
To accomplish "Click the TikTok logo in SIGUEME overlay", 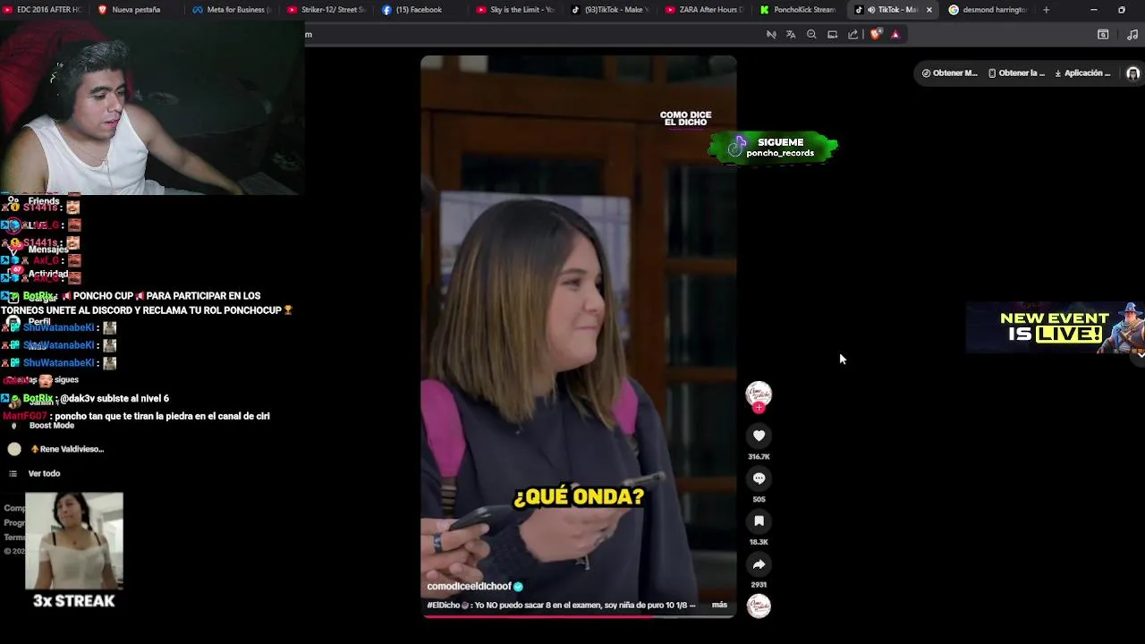I will [737, 147].
